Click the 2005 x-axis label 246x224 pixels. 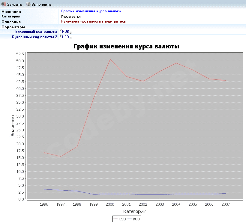[193, 204]
